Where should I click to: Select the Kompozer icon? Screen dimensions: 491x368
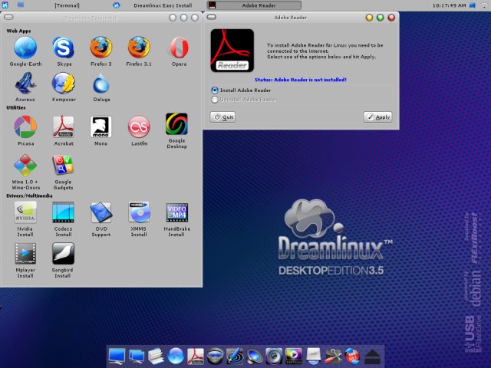[x=64, y=84]
